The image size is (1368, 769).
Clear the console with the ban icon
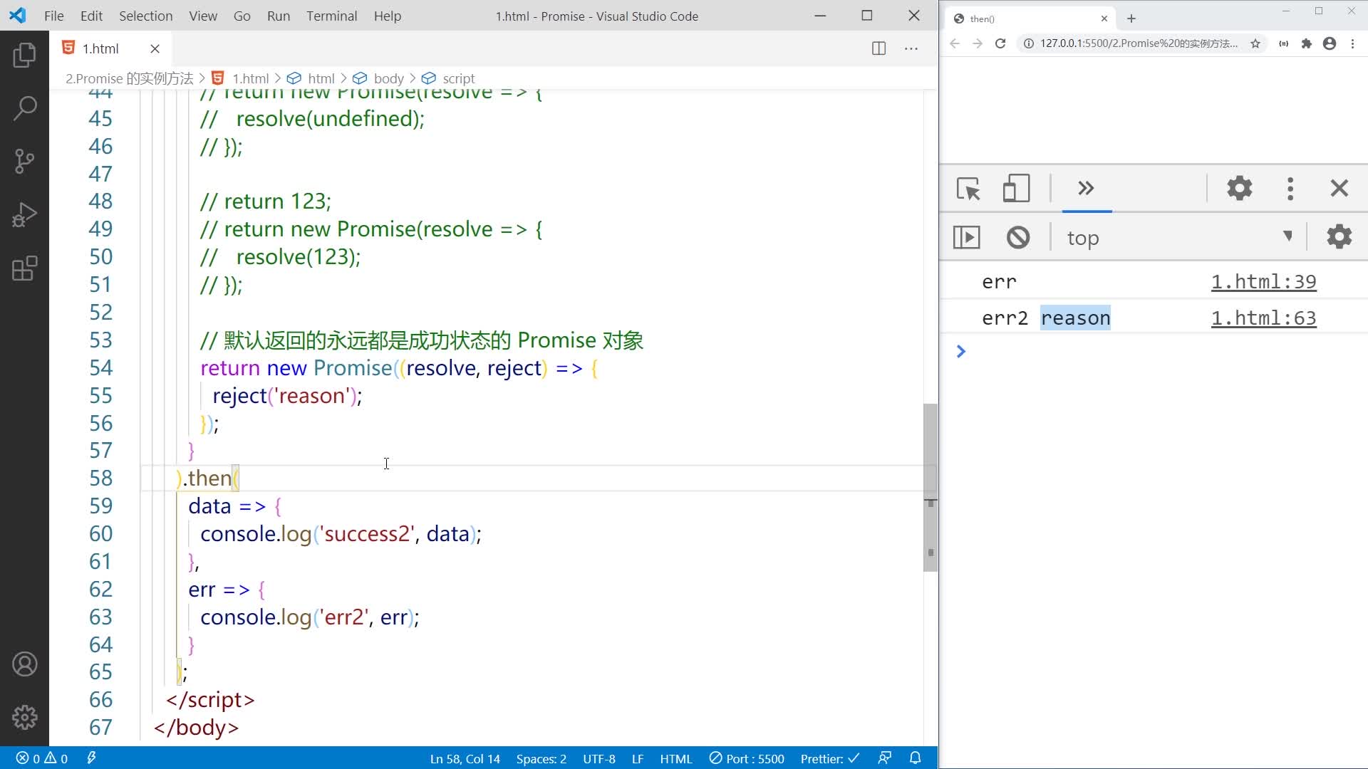tap(1018, 237)
